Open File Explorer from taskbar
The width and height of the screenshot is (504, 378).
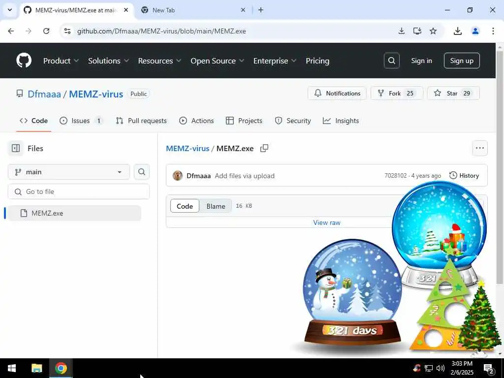[36, 368]
